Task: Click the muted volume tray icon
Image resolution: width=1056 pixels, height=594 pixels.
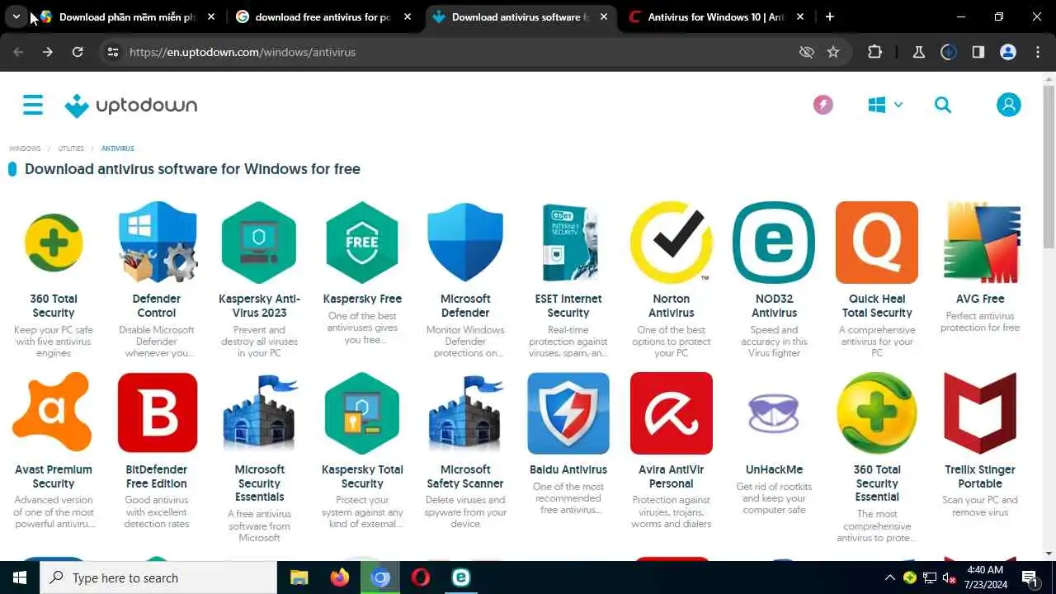Action: 950,577
